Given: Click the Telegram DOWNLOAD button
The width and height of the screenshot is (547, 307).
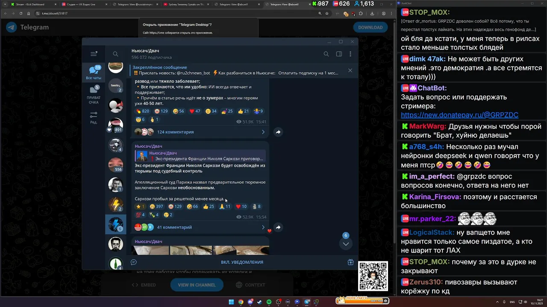Looking at the screenshot, I should click(370, 27).
